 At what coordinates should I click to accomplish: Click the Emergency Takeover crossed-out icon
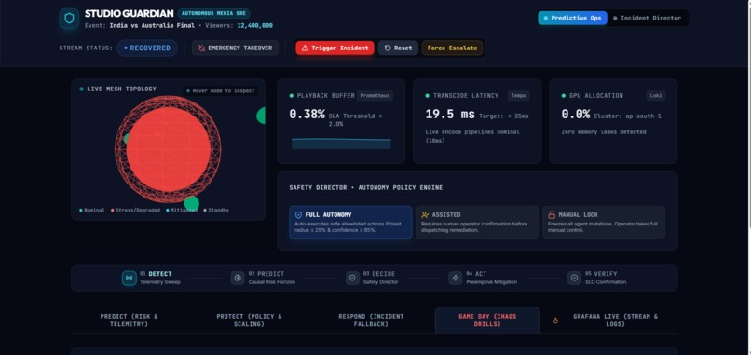tap(202, 48)
